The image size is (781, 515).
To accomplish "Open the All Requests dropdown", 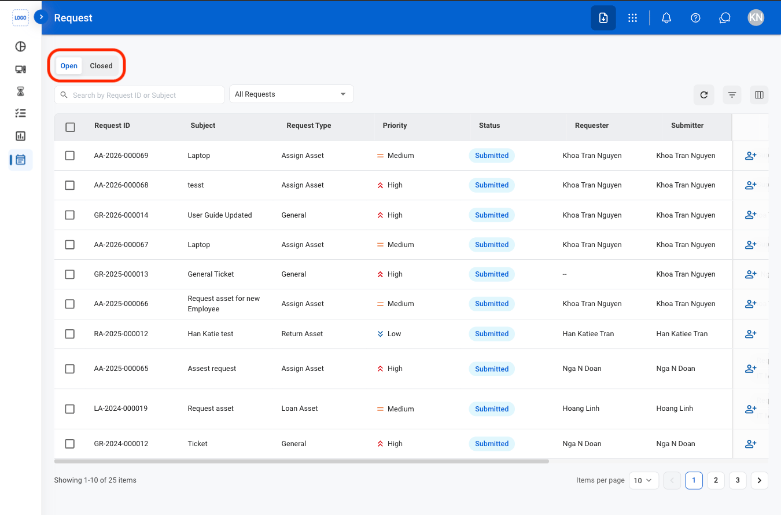I will pyautogui.click(x=292, y=94).
